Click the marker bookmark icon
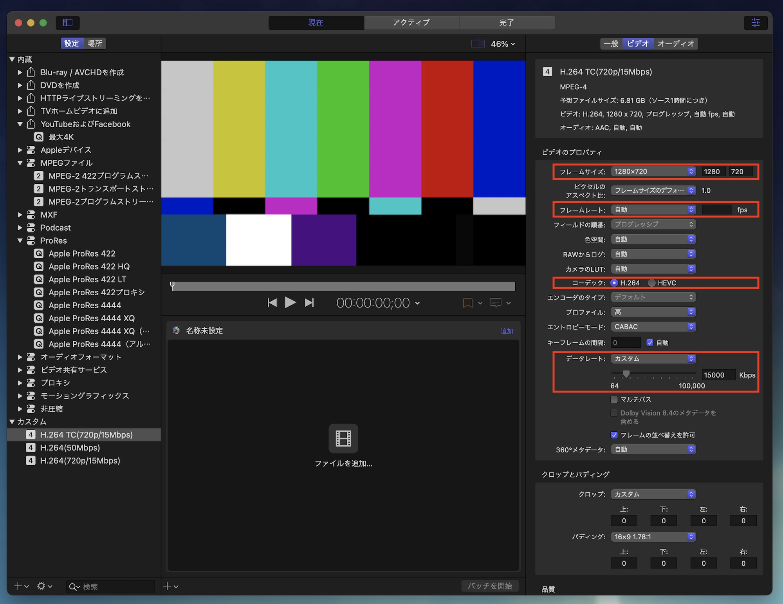Viewport: 783px width, 604px height. click(x=467, y=303)
